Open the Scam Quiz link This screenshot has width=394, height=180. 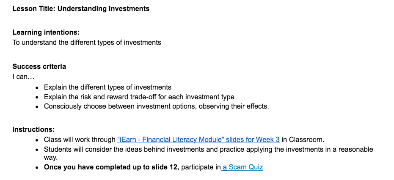242,167
